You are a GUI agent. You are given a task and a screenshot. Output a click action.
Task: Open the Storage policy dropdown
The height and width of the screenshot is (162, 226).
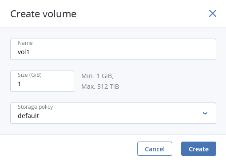click(x=113, y=113)
